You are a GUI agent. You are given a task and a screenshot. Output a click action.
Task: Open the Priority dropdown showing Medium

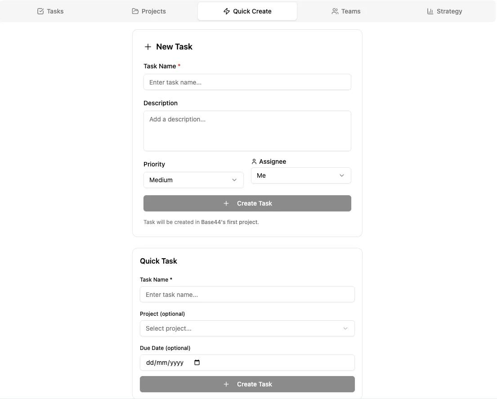point(193,180)
